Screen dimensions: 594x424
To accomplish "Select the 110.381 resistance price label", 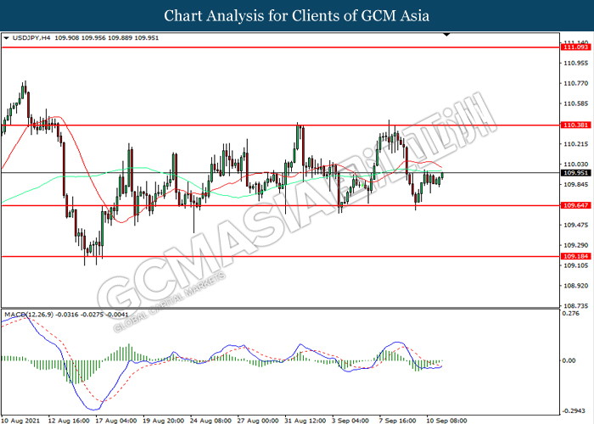I will pyautogui.click(x=576, y=125).
